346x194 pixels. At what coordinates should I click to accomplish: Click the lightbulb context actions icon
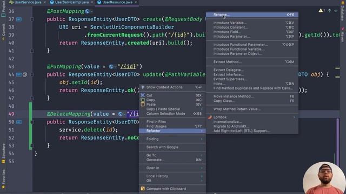[x=143, y=87]
